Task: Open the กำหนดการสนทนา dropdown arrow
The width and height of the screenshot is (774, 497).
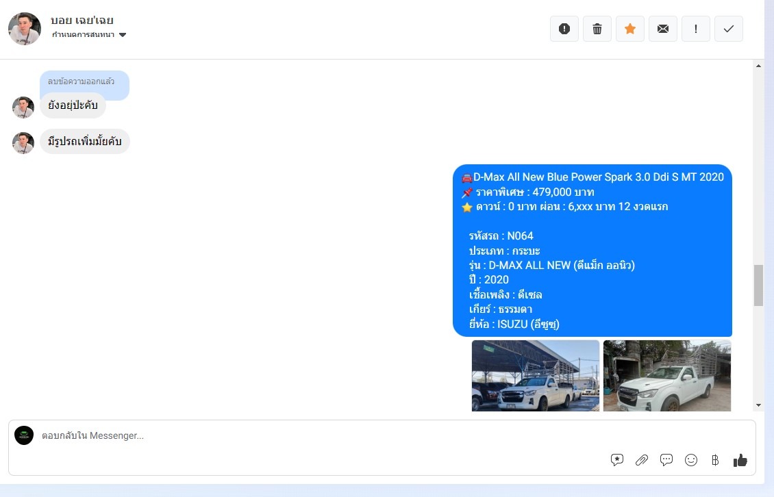Action: [123, 34]
